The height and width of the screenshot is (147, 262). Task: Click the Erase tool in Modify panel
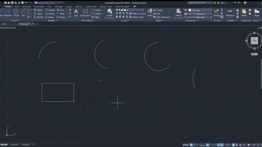[x=70, y=10]
